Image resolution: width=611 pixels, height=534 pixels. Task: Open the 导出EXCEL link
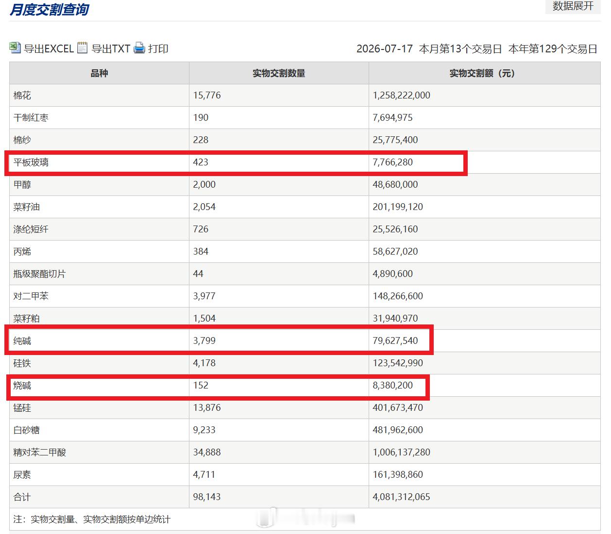pyautogui.click(x=49, y=49)
